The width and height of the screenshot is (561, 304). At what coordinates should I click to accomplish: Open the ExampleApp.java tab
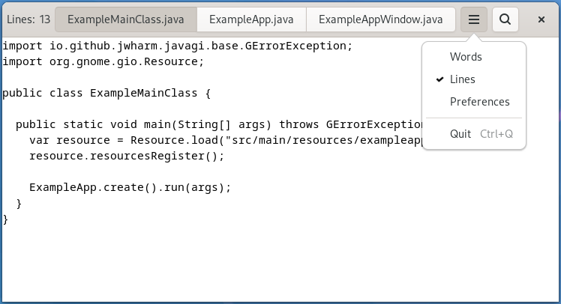click(251, 19)
